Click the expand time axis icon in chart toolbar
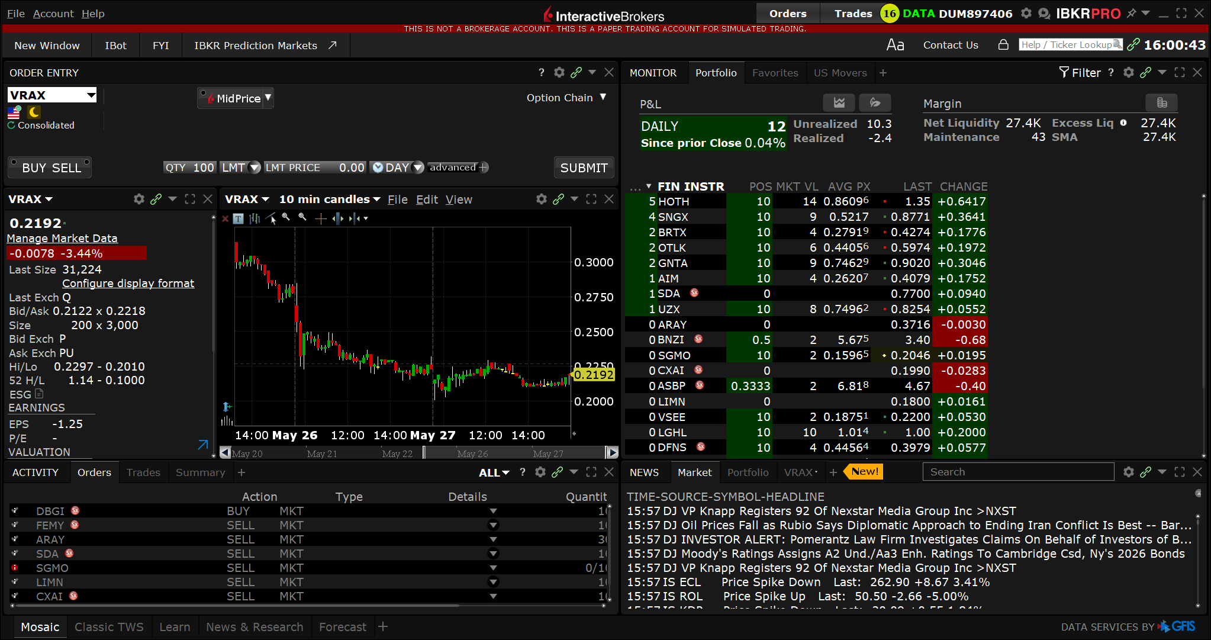This screenshot has height=640, width=1211. click(338, 218)
